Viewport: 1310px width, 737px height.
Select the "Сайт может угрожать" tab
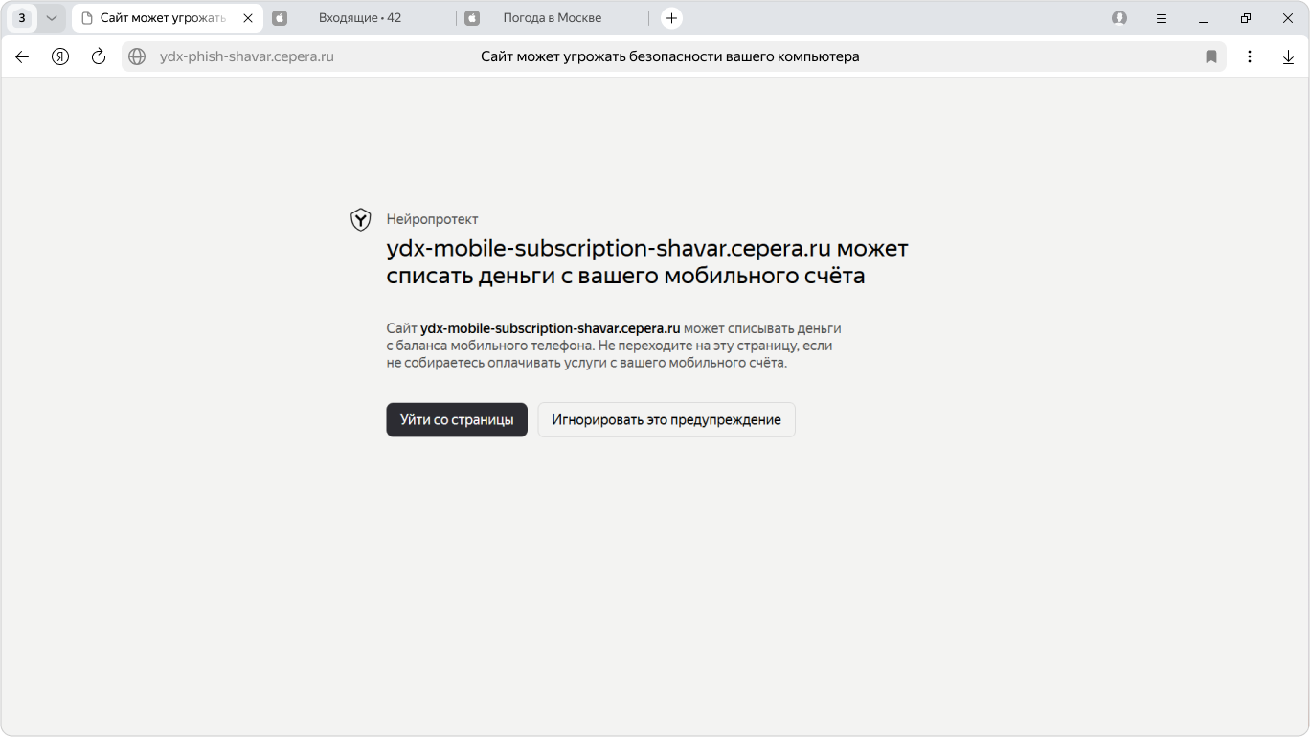coord(163,18)
